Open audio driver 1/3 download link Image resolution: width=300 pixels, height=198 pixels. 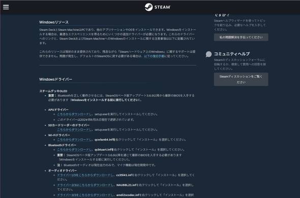coord(85,175)
